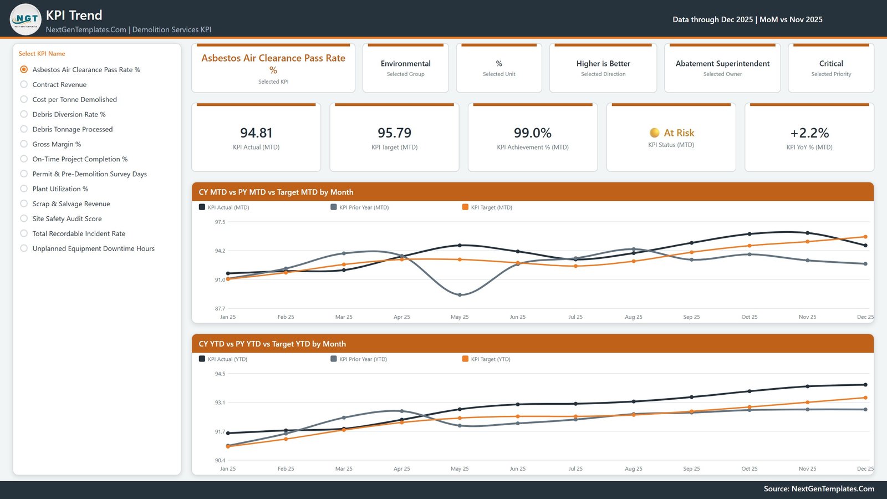Toggle KPI Actual (YTD) legend swatch
Screen dimensions: 887x499
click(202, 359)
